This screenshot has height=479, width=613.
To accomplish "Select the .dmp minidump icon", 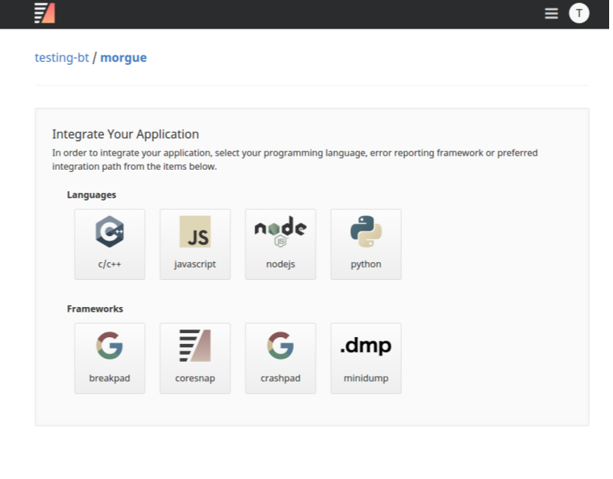I will pos(365,346).
